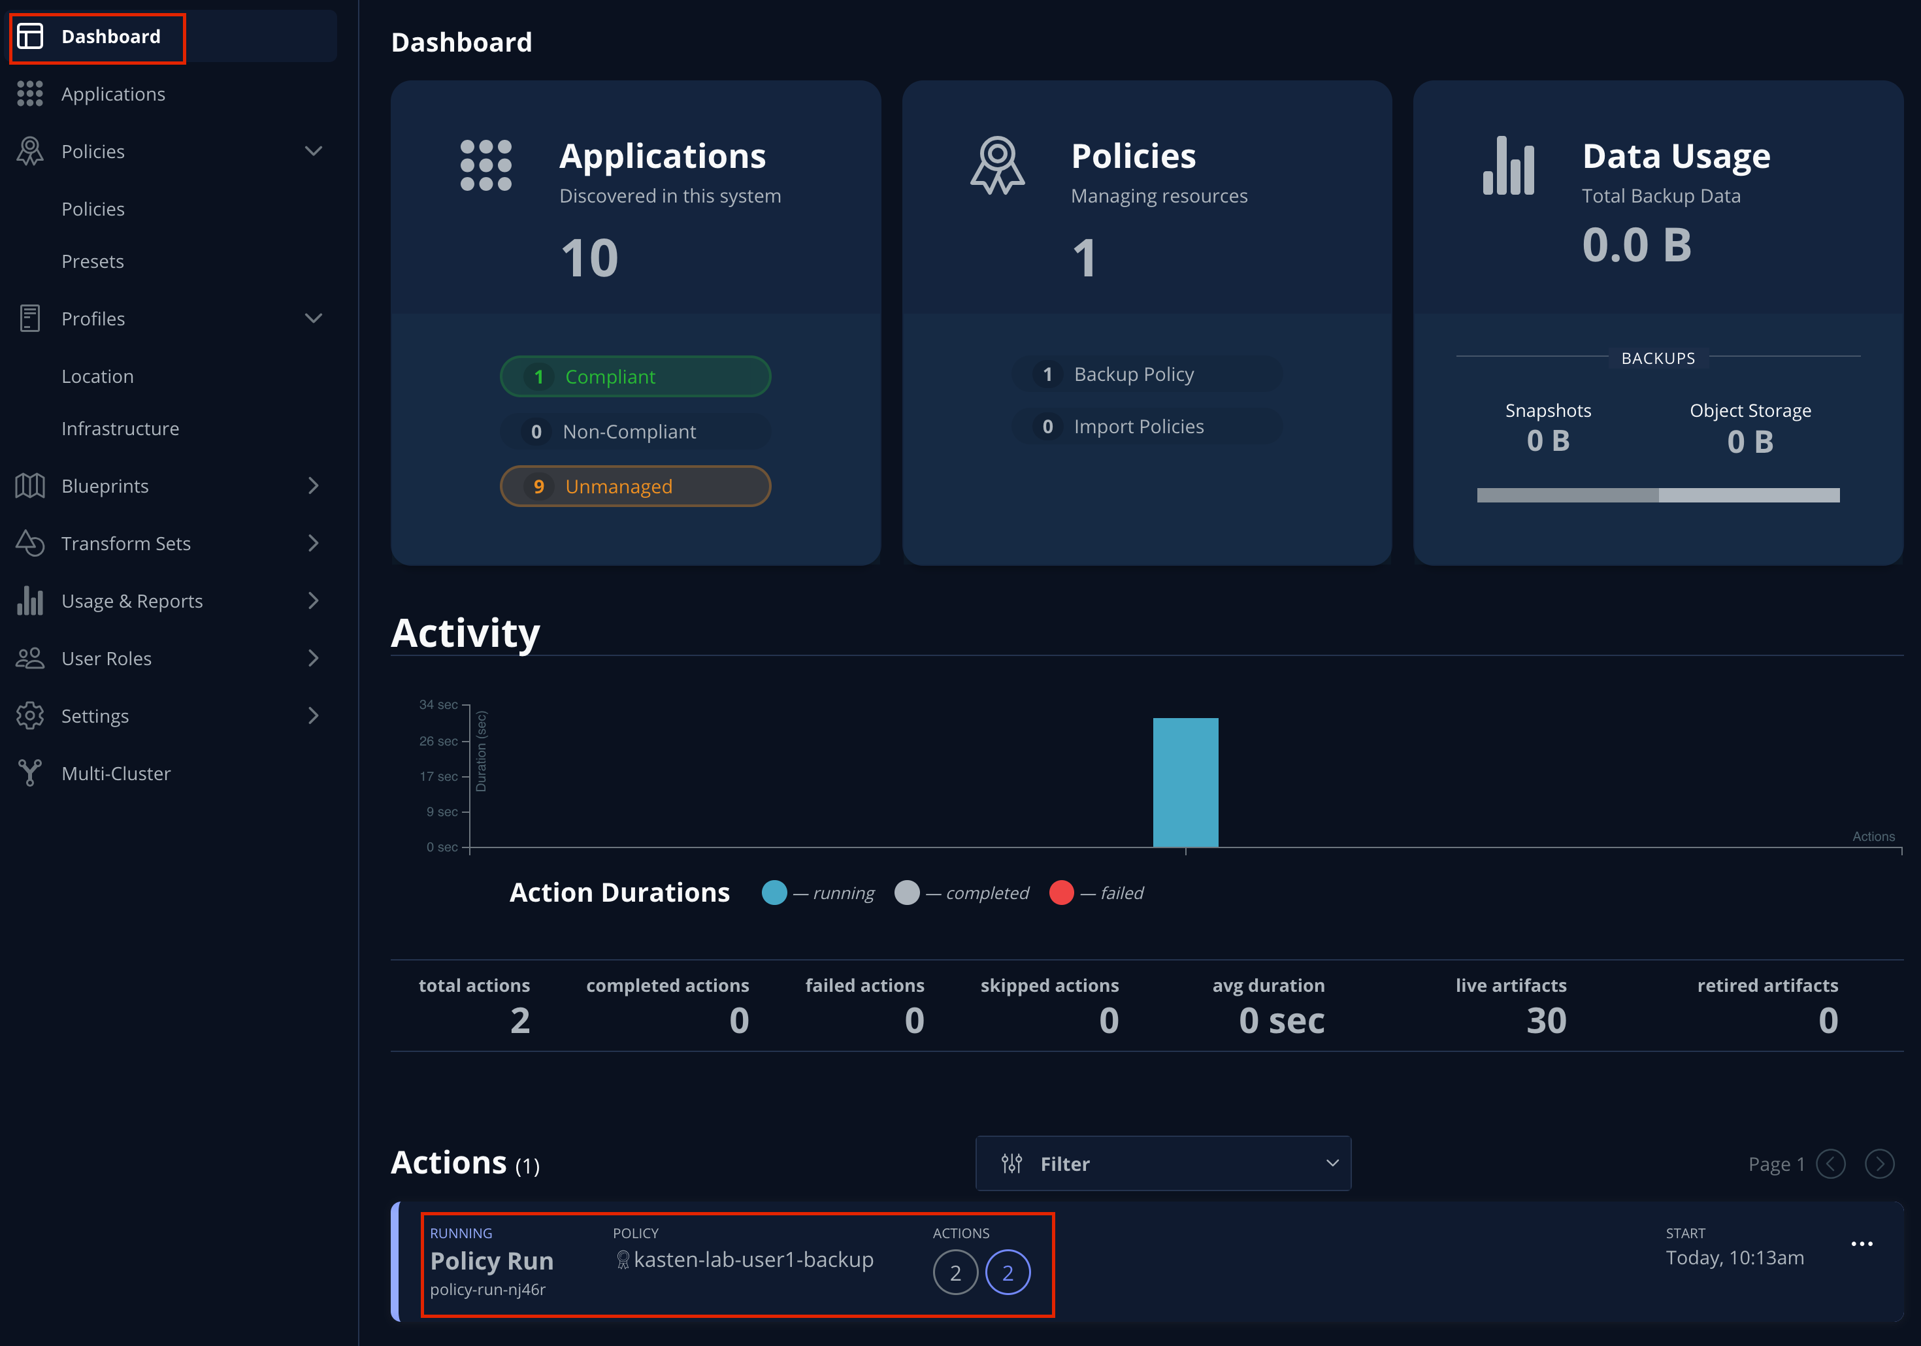Show the 0 Non-Compliant applications

635,432
